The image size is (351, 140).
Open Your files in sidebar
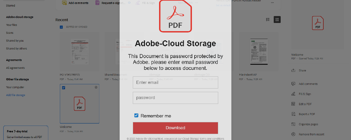tap(12, 25)
